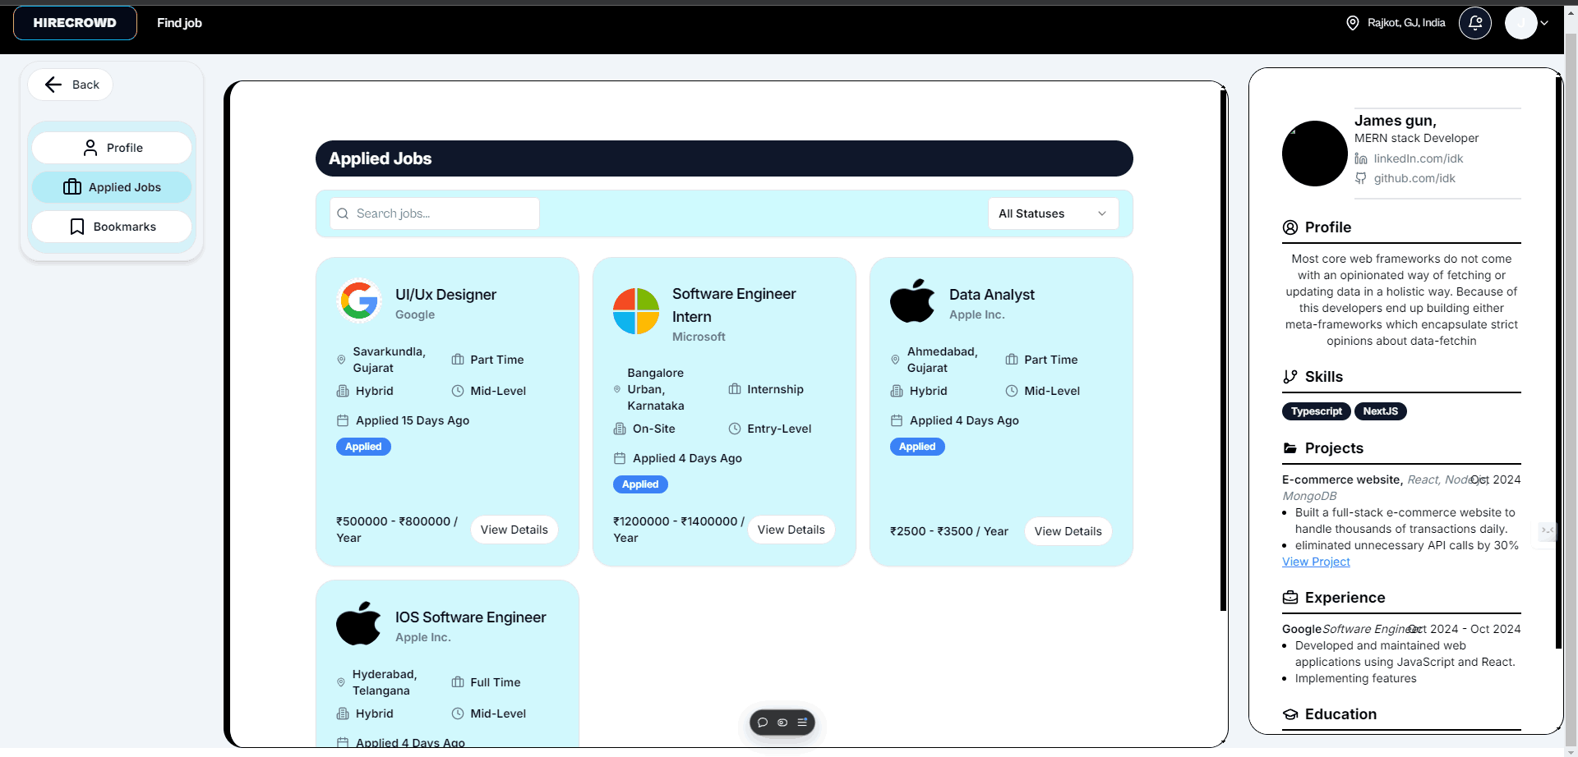Screen dimensions: 1578x757
Task: Click the Apple logo on IOS Software Engineer card
Action: (x=358, y=623)
